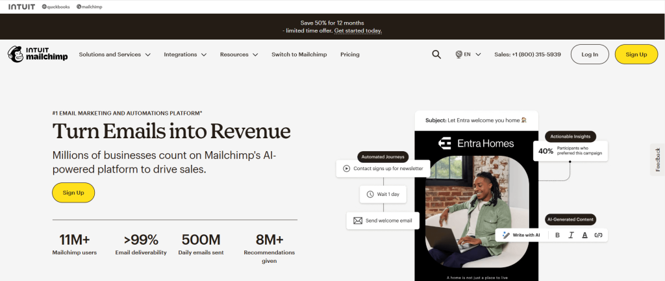Click the insert link chain icon
This screenshot has height=281, width=665.
tap(598, 235)
